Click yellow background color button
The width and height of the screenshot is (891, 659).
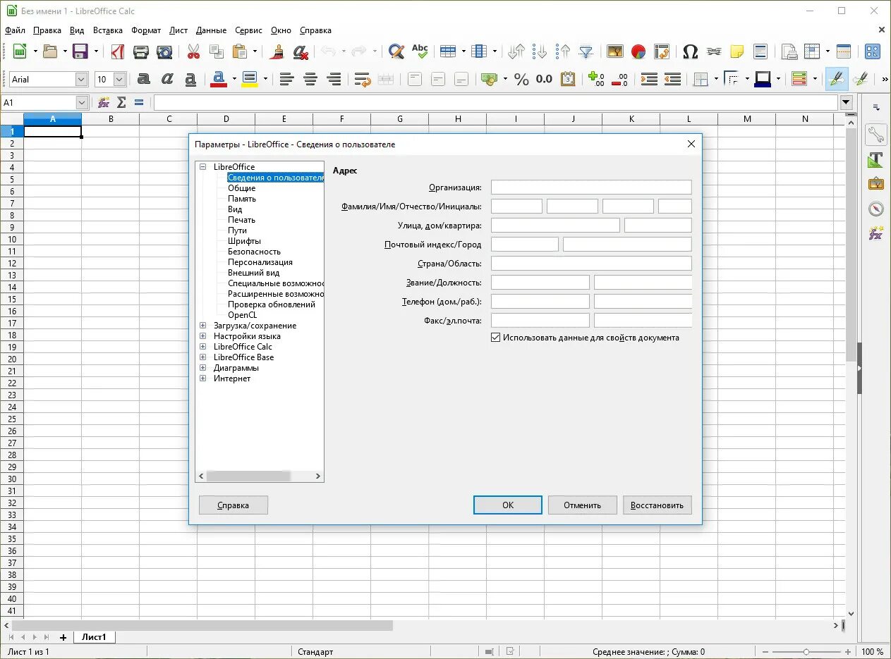pos(250,79)
